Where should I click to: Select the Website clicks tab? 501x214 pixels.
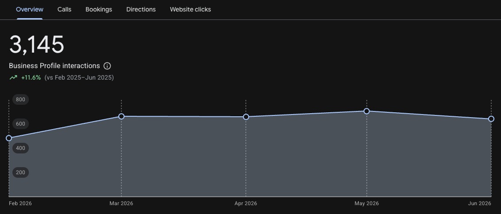coord(190,10)
